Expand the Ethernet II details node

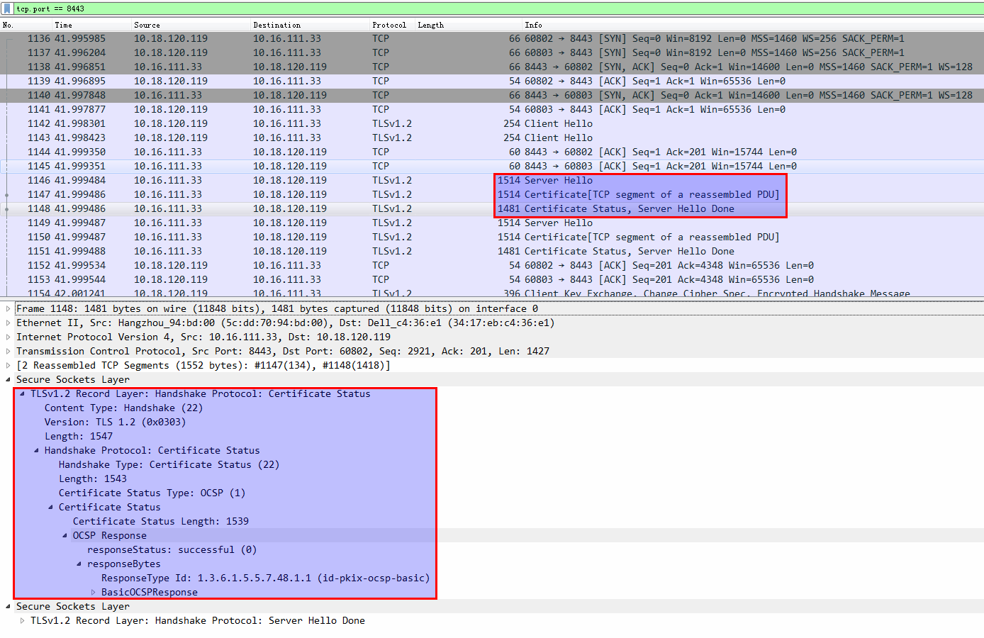pyautogui.click(x=8, y=323)
